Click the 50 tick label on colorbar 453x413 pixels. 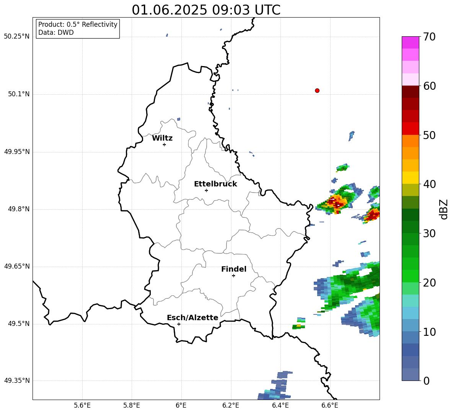tap(429, 135)
